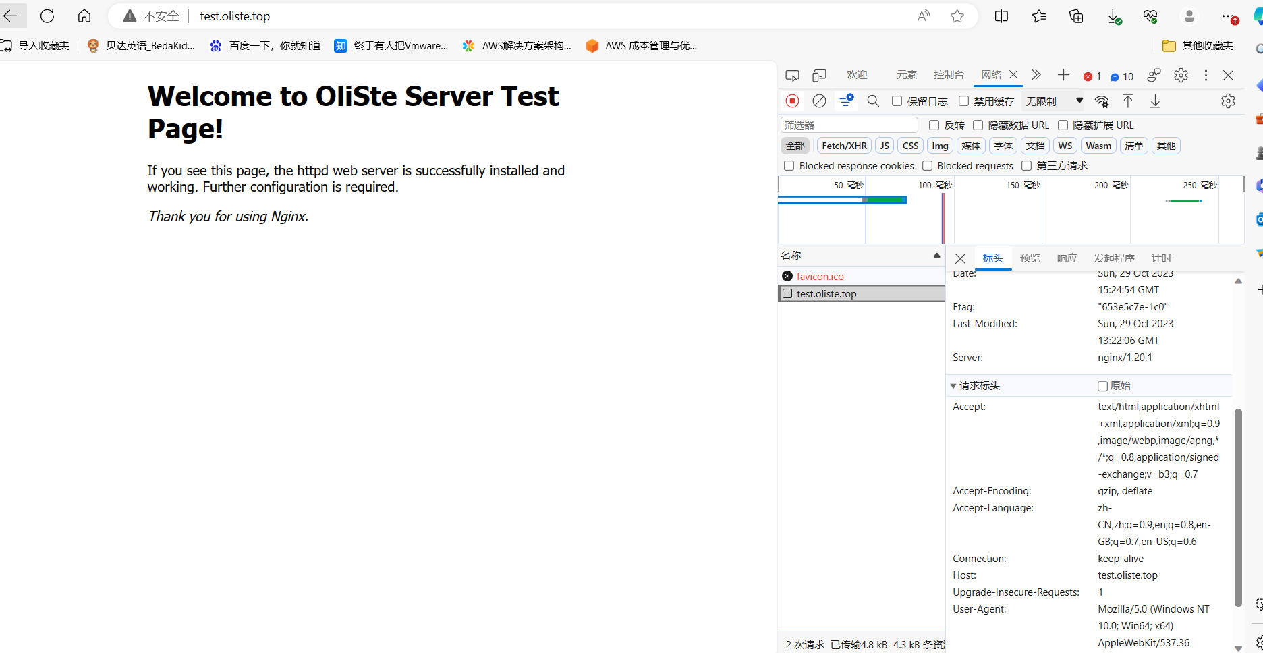The image size is (1263, 653).
Task: Stop recording network log button
Action: point(792,101)
